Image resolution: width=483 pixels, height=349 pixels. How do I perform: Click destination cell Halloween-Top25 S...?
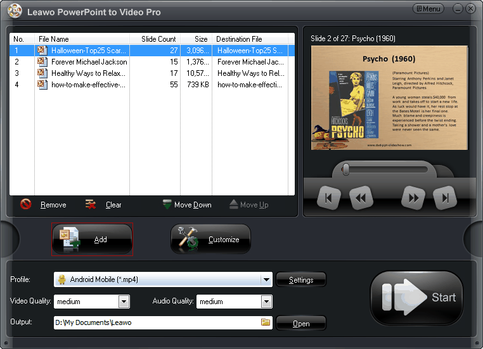[250, 51]
